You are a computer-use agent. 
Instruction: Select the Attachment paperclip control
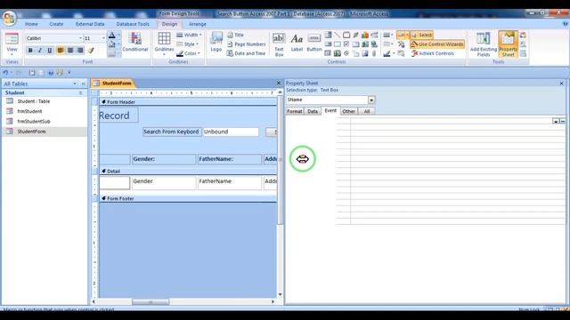374,53
